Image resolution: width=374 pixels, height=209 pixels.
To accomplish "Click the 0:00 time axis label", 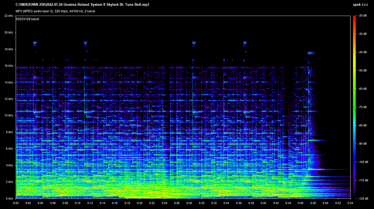I will 16,203.
